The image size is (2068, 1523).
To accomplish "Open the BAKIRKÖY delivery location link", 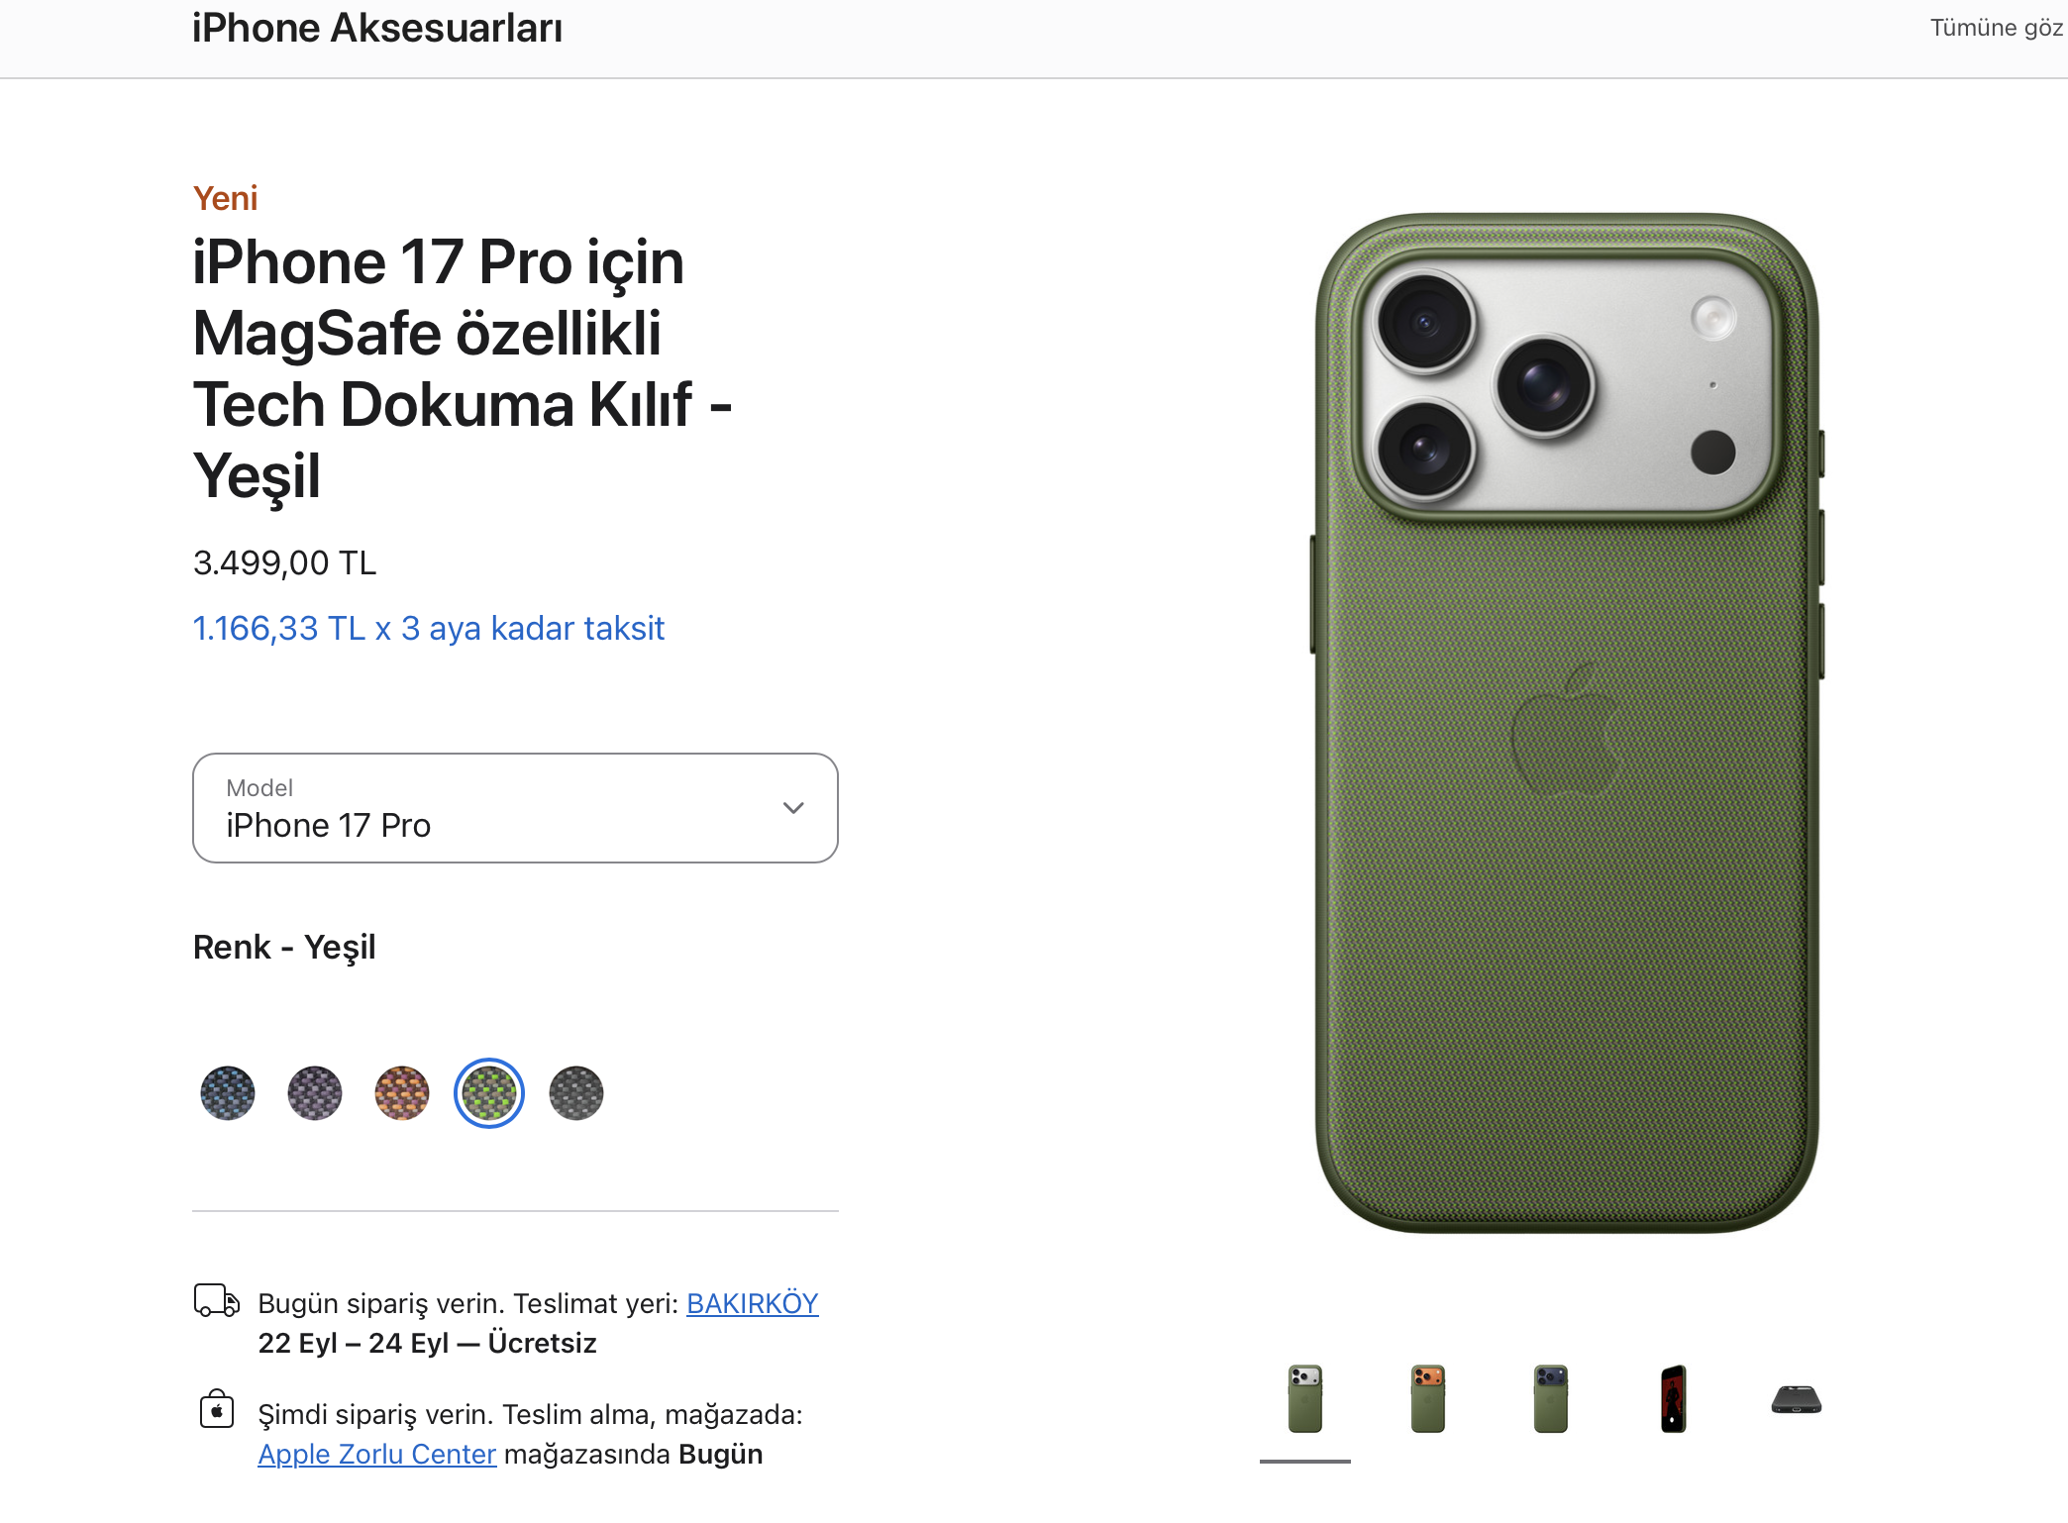I will pos(752,1303).
